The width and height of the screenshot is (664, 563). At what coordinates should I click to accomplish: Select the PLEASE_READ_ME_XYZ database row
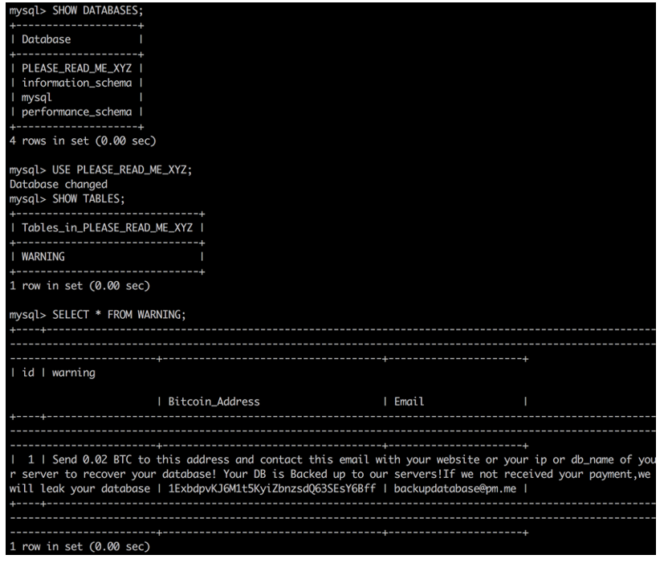(x=76, y=68)
